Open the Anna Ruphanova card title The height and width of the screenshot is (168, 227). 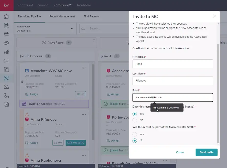click(x=46, y=161)
